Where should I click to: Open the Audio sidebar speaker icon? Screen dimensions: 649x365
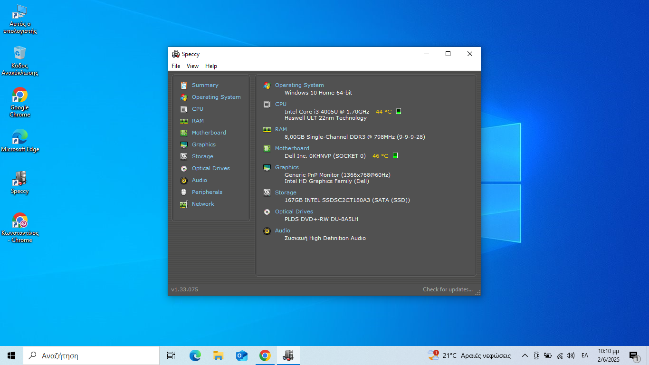tap(184, 180)
